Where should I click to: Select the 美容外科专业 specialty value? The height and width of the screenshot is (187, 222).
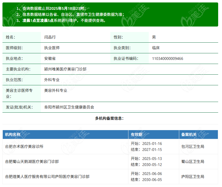pos(56,90)
